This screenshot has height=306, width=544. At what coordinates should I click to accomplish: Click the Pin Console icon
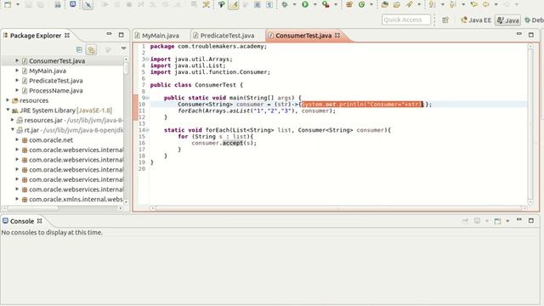pyautogui.click(x=465, y=221)
